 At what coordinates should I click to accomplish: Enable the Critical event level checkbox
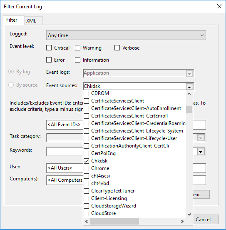(49, 48)
